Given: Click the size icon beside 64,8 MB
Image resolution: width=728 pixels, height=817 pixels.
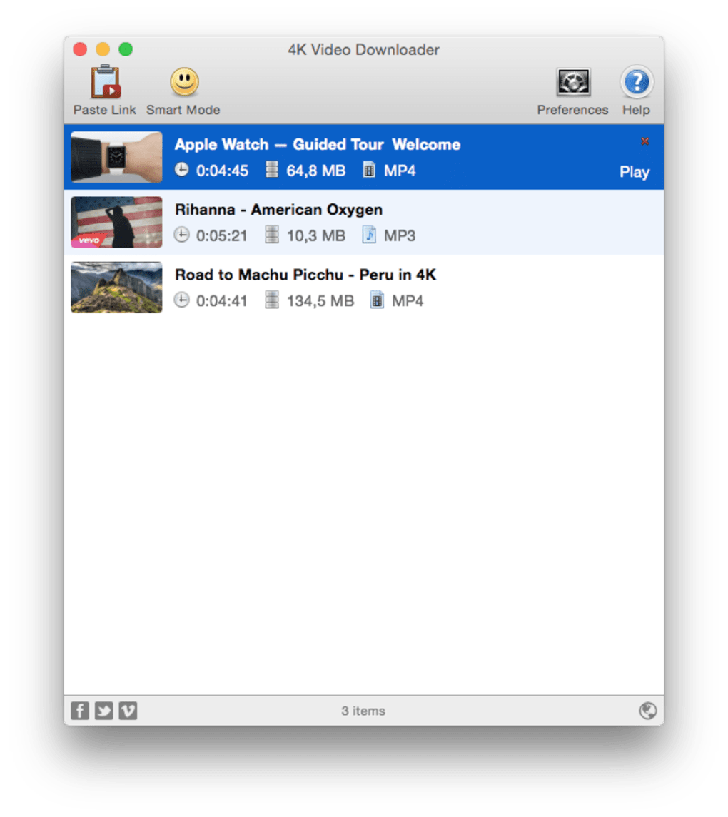Looking at the screenshot, I should click(x=271, y=170).
